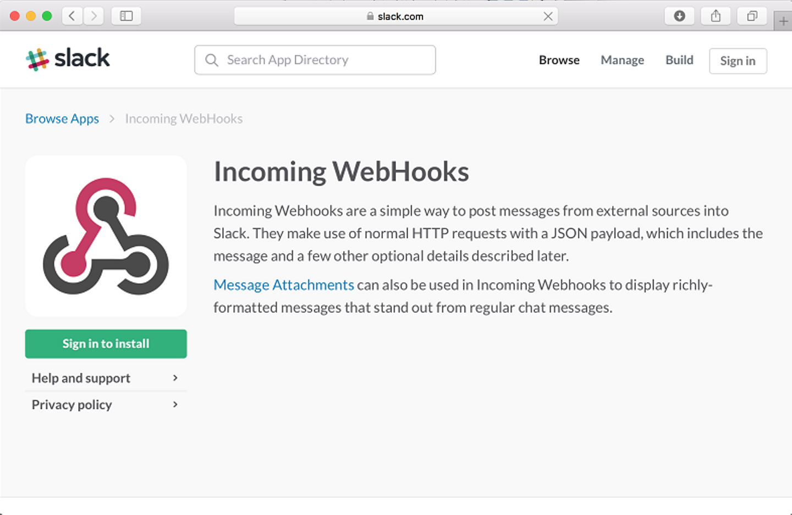Follow the Message Attachments link

[x=283, y=285]
